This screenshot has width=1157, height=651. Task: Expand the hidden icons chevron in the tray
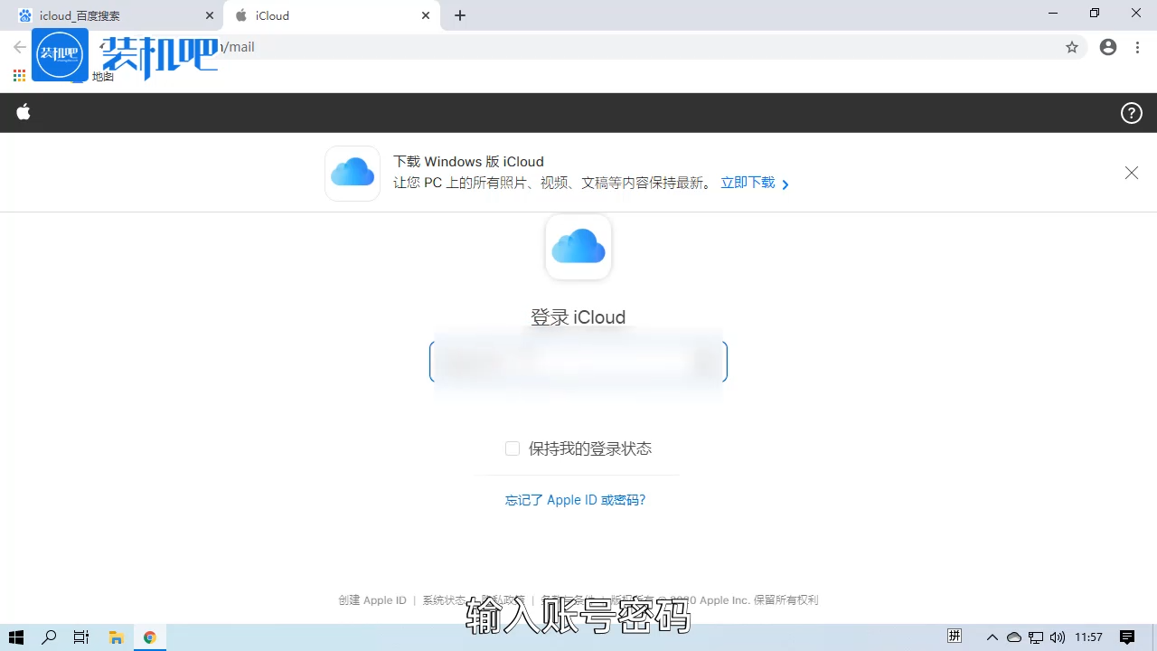pyautogui.click(x=992, y=637)
